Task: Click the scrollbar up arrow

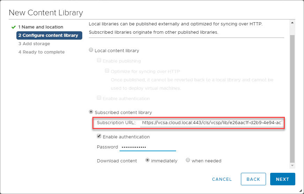Action: [292, 23]
